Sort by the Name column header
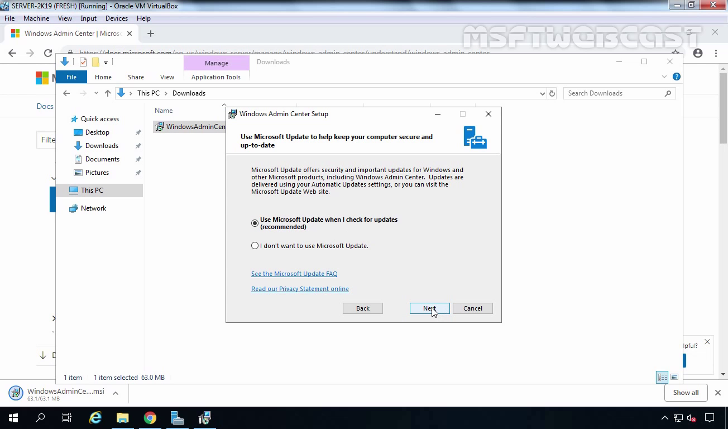This screenshot has width=728, height=429. [164, 111]
